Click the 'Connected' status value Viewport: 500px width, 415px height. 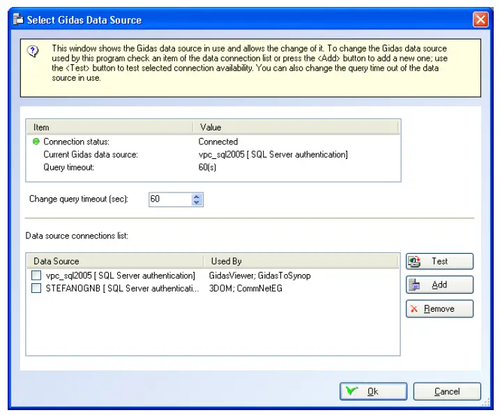(x=218, y=142)
